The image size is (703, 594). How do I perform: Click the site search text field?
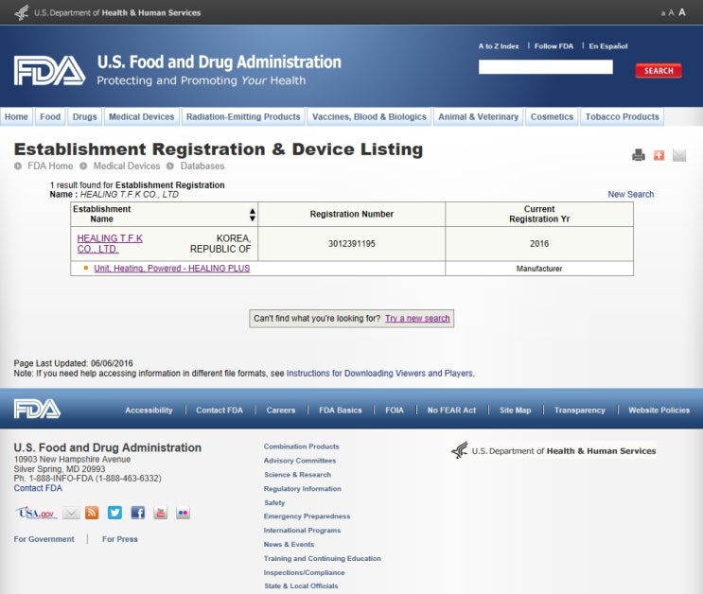[x=545, y=68]
